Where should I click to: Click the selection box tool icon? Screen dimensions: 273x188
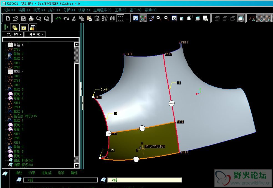120,18
